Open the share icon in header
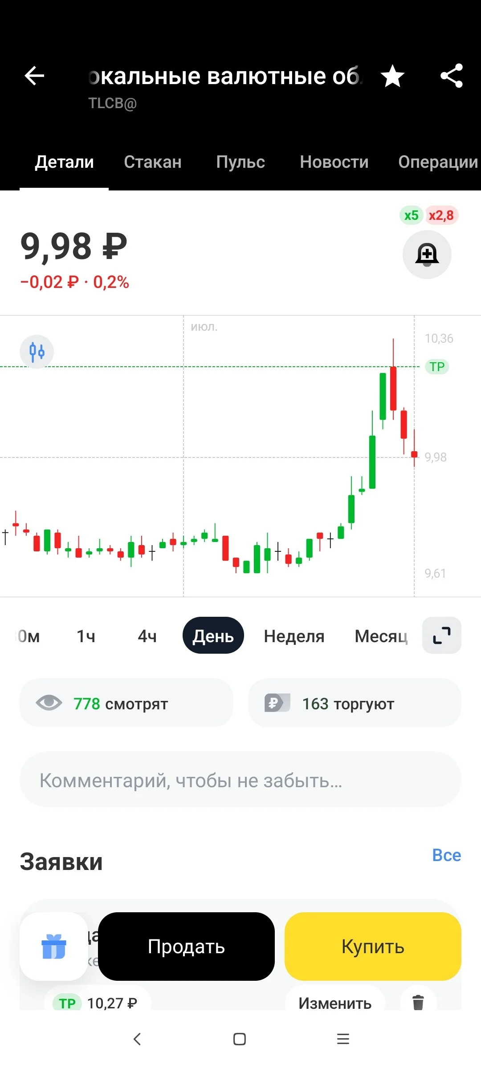Viewport: 481px width, 1068px height. pos(452,76)
